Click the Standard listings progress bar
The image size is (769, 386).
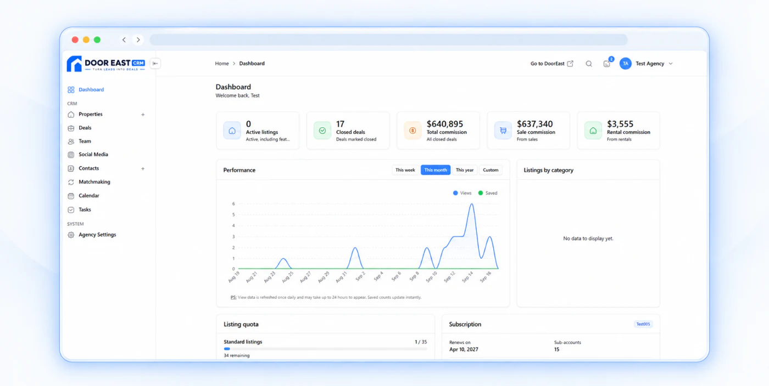pyautogui.click(x=325, y=349)
